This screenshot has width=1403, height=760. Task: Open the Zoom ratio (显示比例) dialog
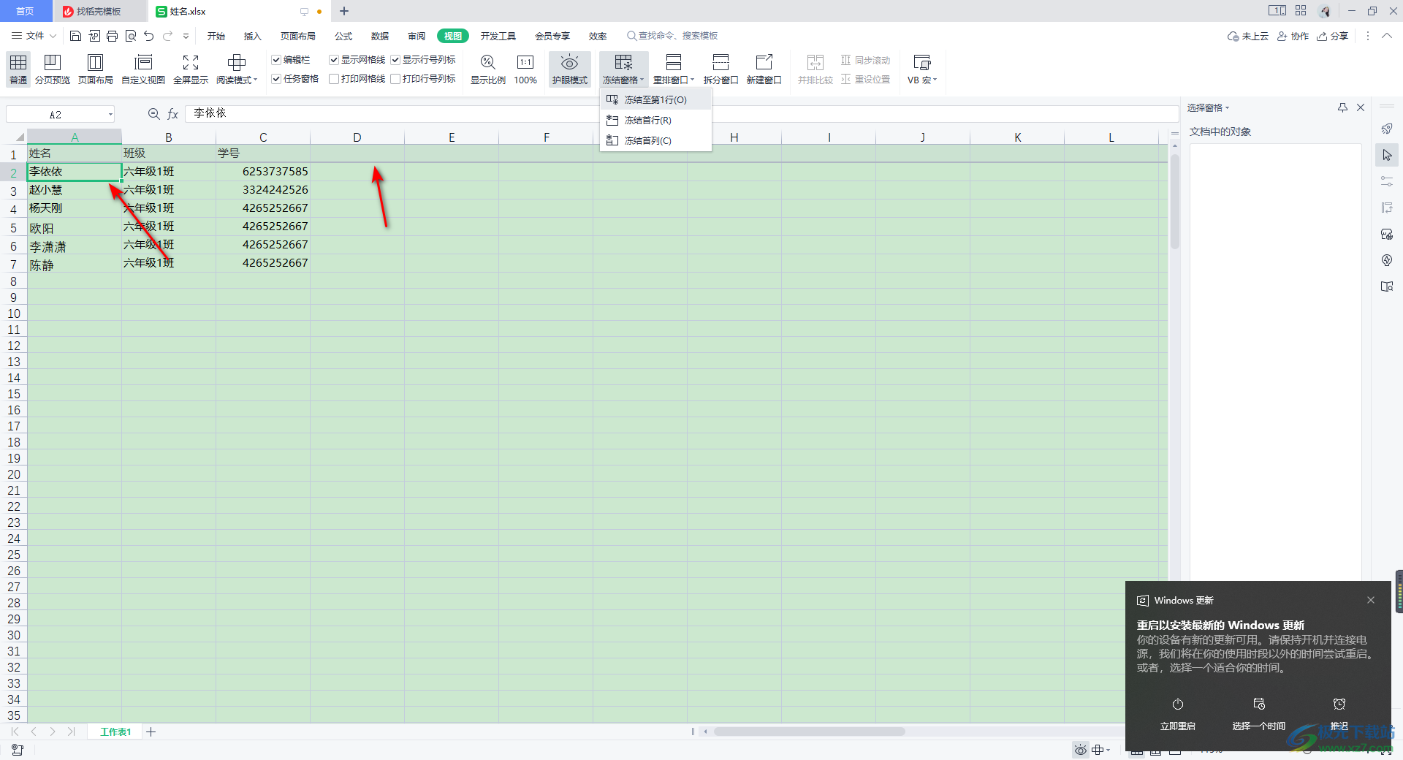click(488, 69)
